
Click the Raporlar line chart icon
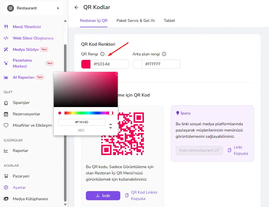tap(6, 150)
